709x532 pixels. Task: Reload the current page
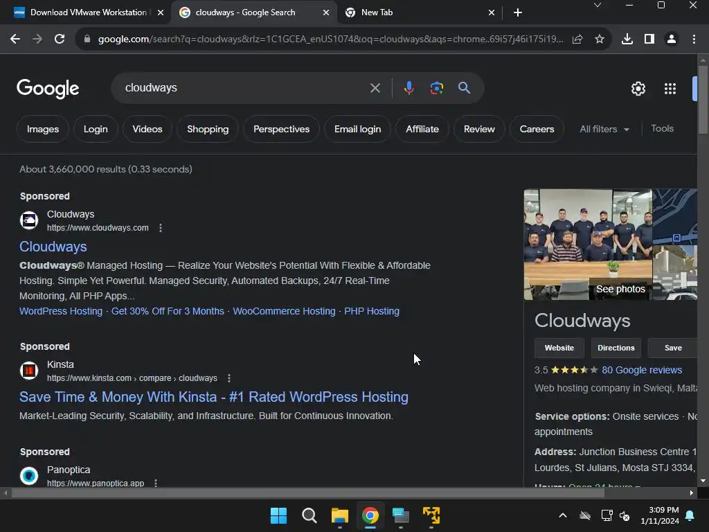60,39
